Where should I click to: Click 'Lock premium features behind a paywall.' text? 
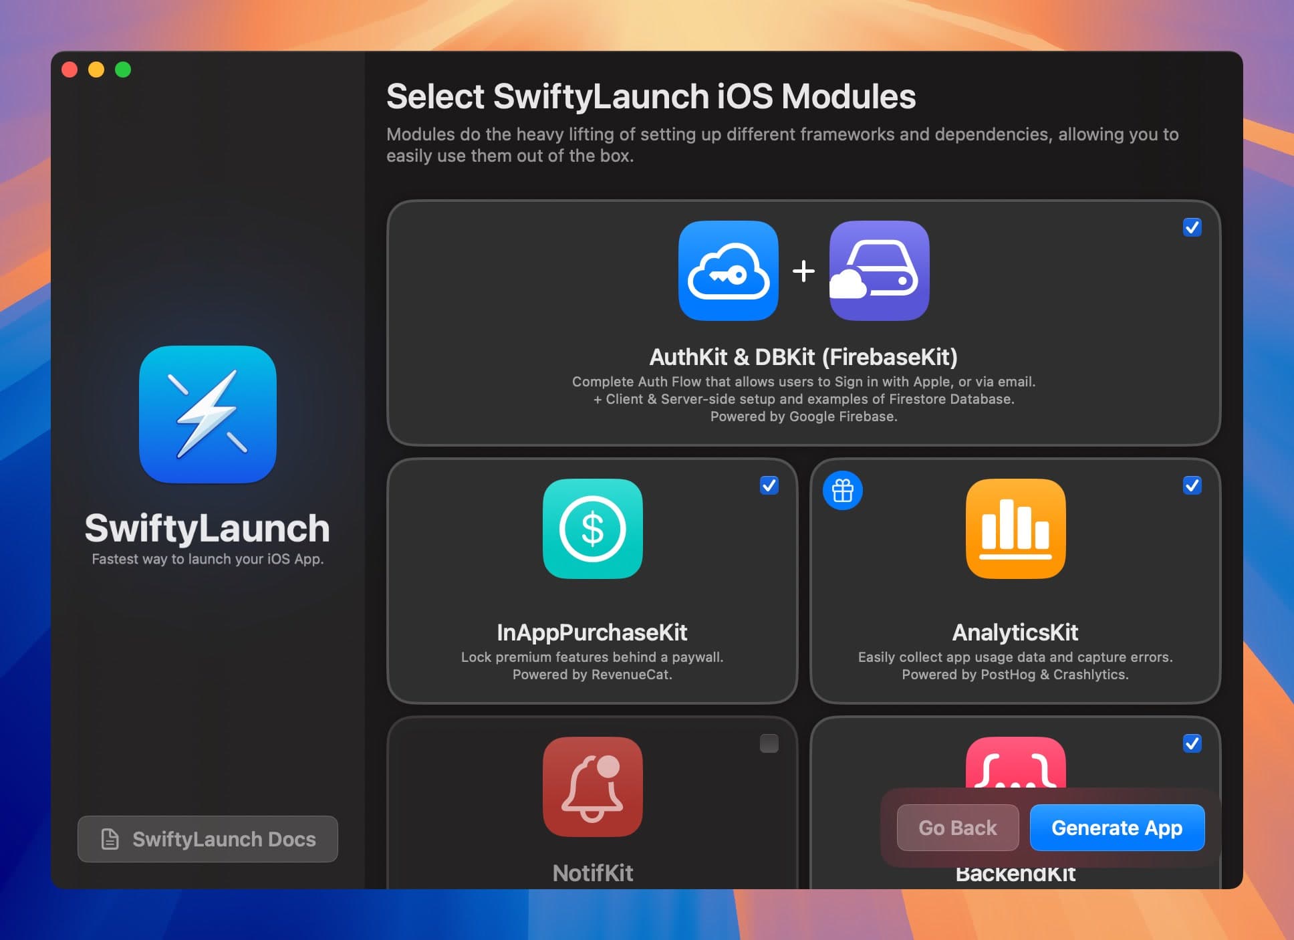point(592,657)
